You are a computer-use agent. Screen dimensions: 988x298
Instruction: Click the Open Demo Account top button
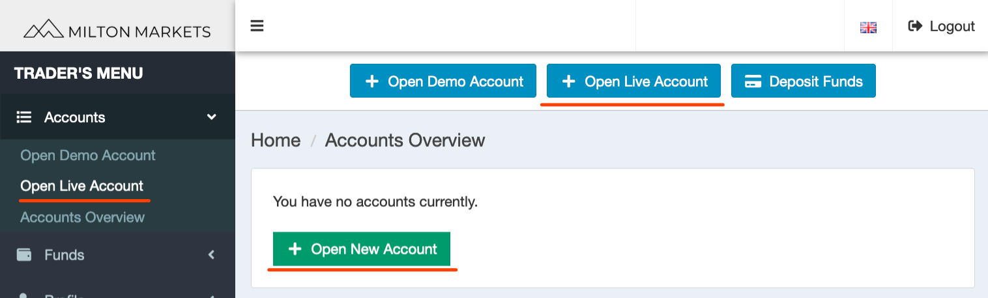443,81
